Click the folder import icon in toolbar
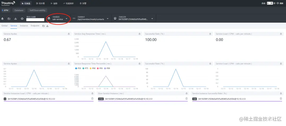Image resolution: width=286 pixels, height=126 pixels. tap(9, 18)
